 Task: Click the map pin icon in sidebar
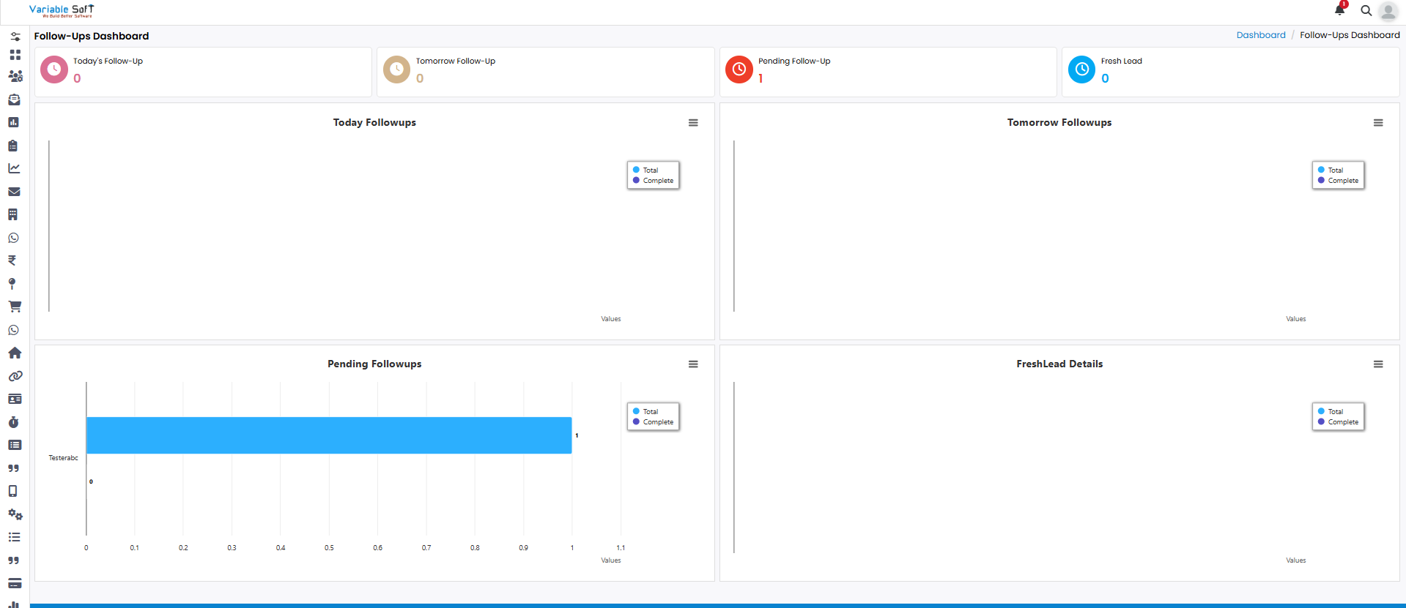(x=12, y=284)
